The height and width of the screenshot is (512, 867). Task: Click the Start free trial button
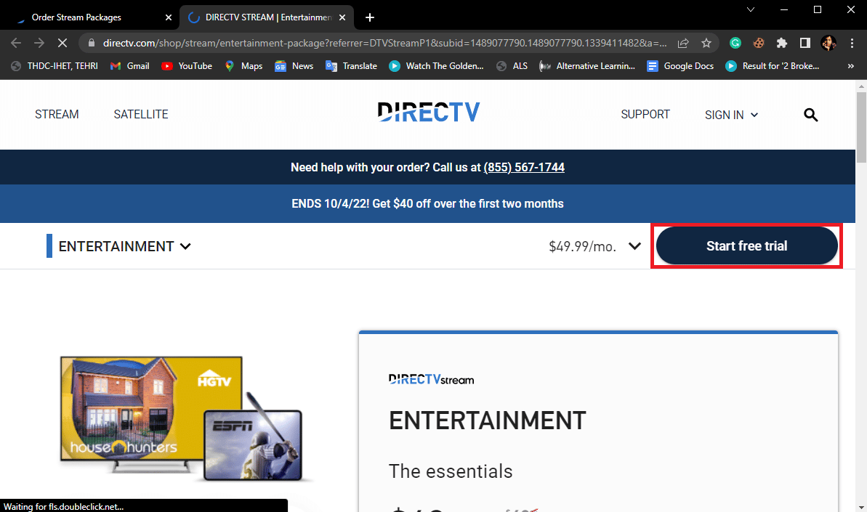(746, 246)
